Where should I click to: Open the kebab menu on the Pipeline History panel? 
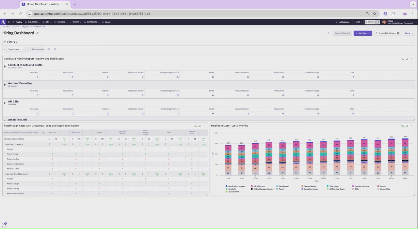coord(411,126)
